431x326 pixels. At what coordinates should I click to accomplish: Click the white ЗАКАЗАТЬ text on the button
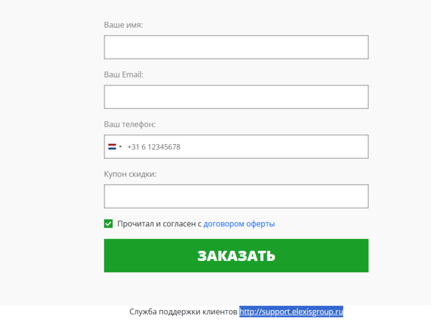point(236,256)
